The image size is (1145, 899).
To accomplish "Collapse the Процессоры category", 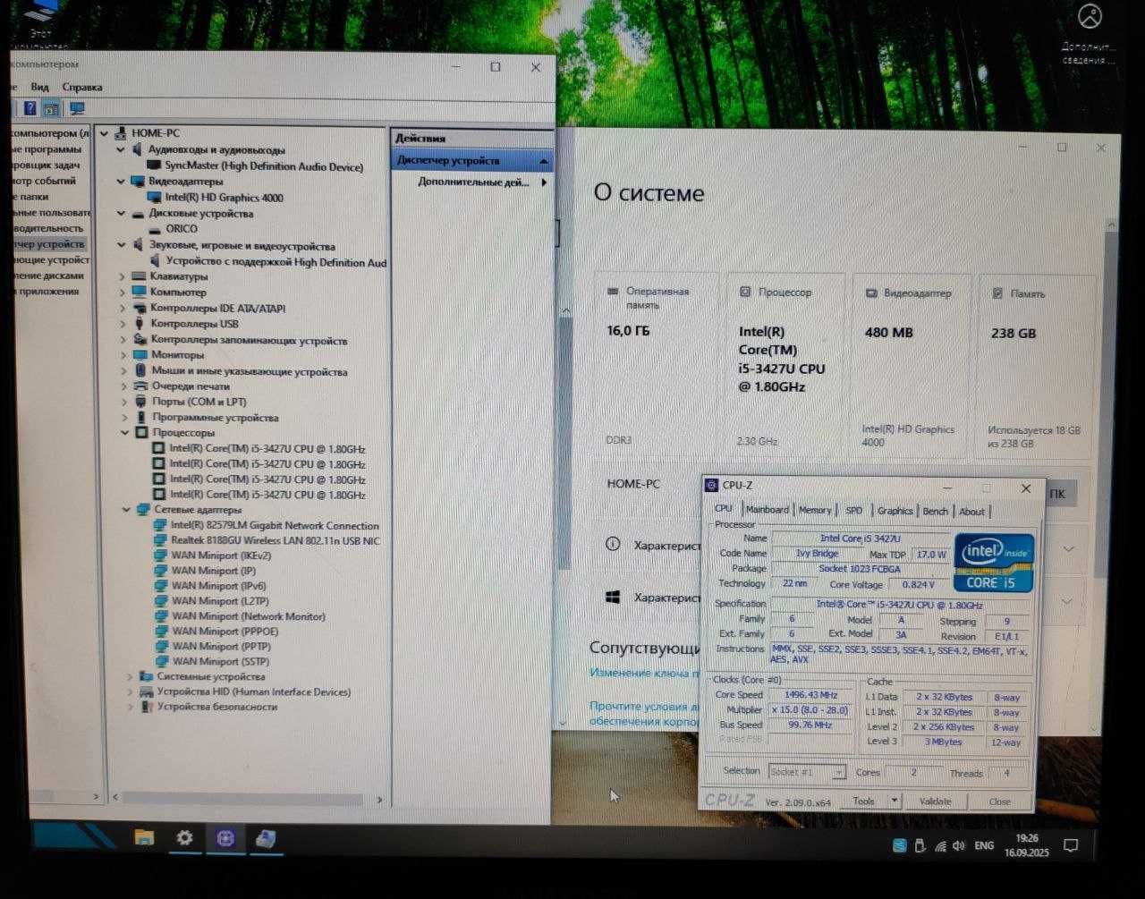I will coord(125,433).
